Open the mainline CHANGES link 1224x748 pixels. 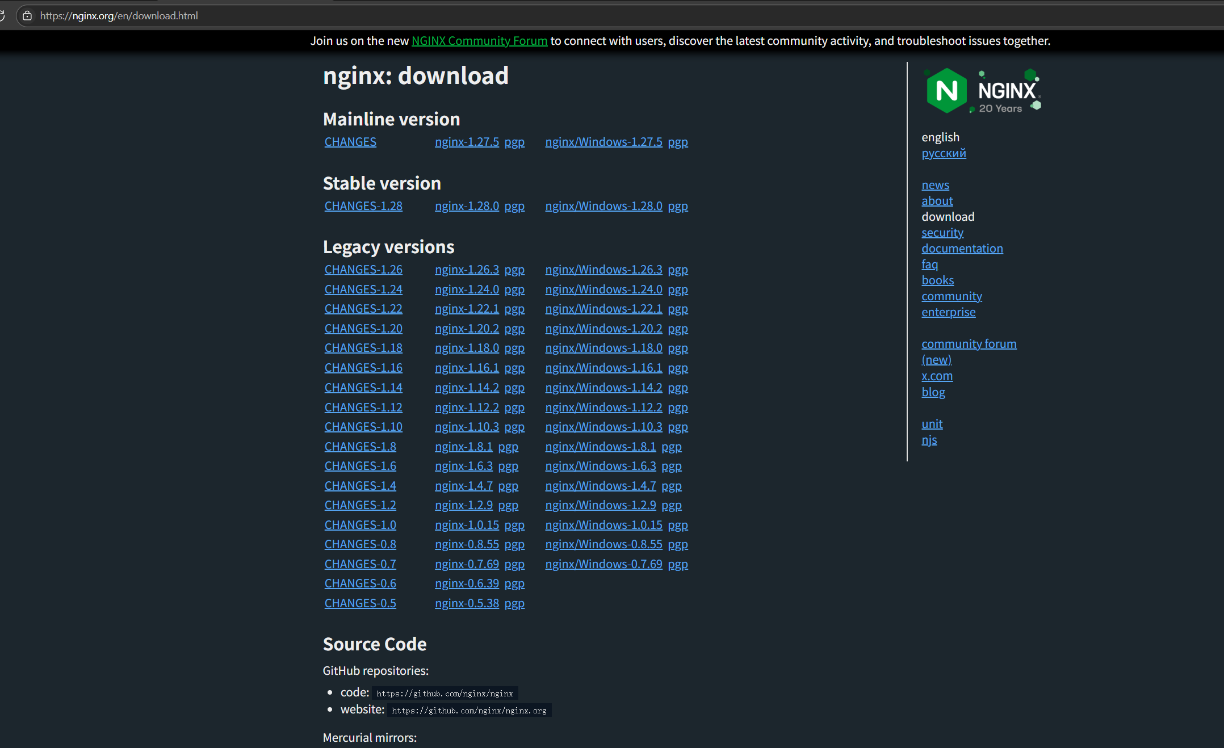(x=350, y=142)
